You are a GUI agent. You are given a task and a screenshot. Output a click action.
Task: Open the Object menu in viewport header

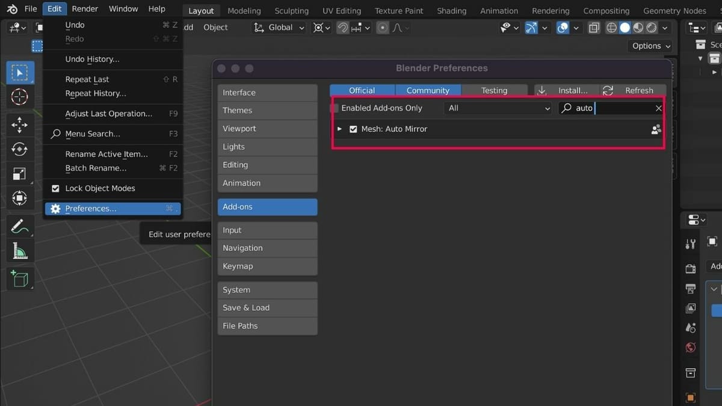pos(215,28)
